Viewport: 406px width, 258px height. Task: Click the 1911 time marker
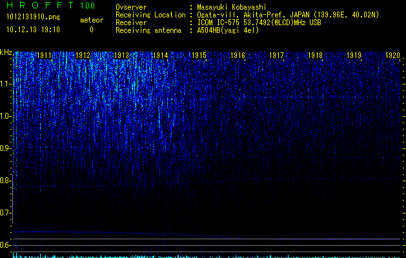(45, 55)
